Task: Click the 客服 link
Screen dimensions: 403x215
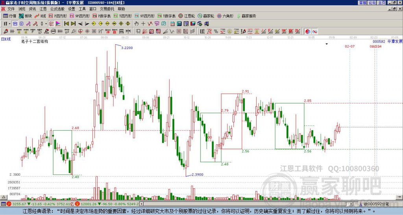Action: [x=362, y=3]
